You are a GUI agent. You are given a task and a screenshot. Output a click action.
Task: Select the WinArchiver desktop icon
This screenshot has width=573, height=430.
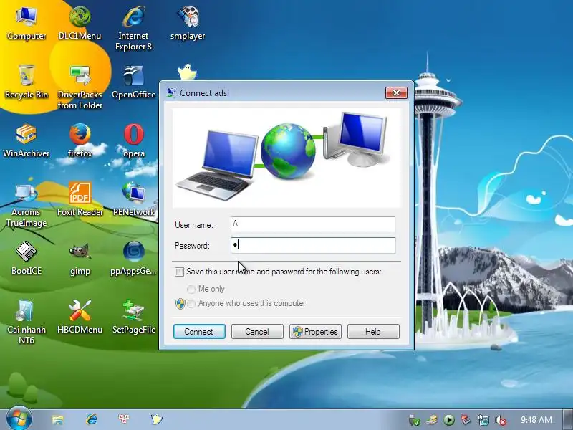(27, 140)
